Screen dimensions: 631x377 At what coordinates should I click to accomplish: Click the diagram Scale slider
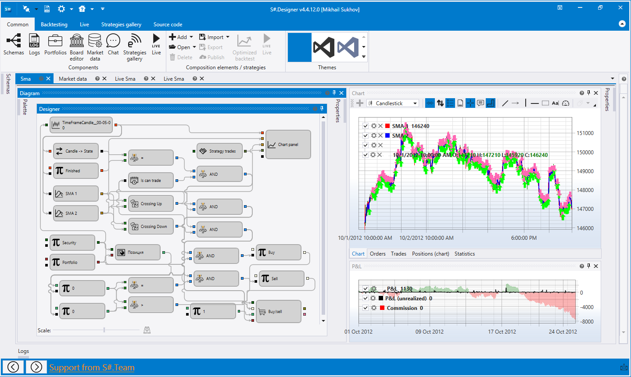[104, 330]
